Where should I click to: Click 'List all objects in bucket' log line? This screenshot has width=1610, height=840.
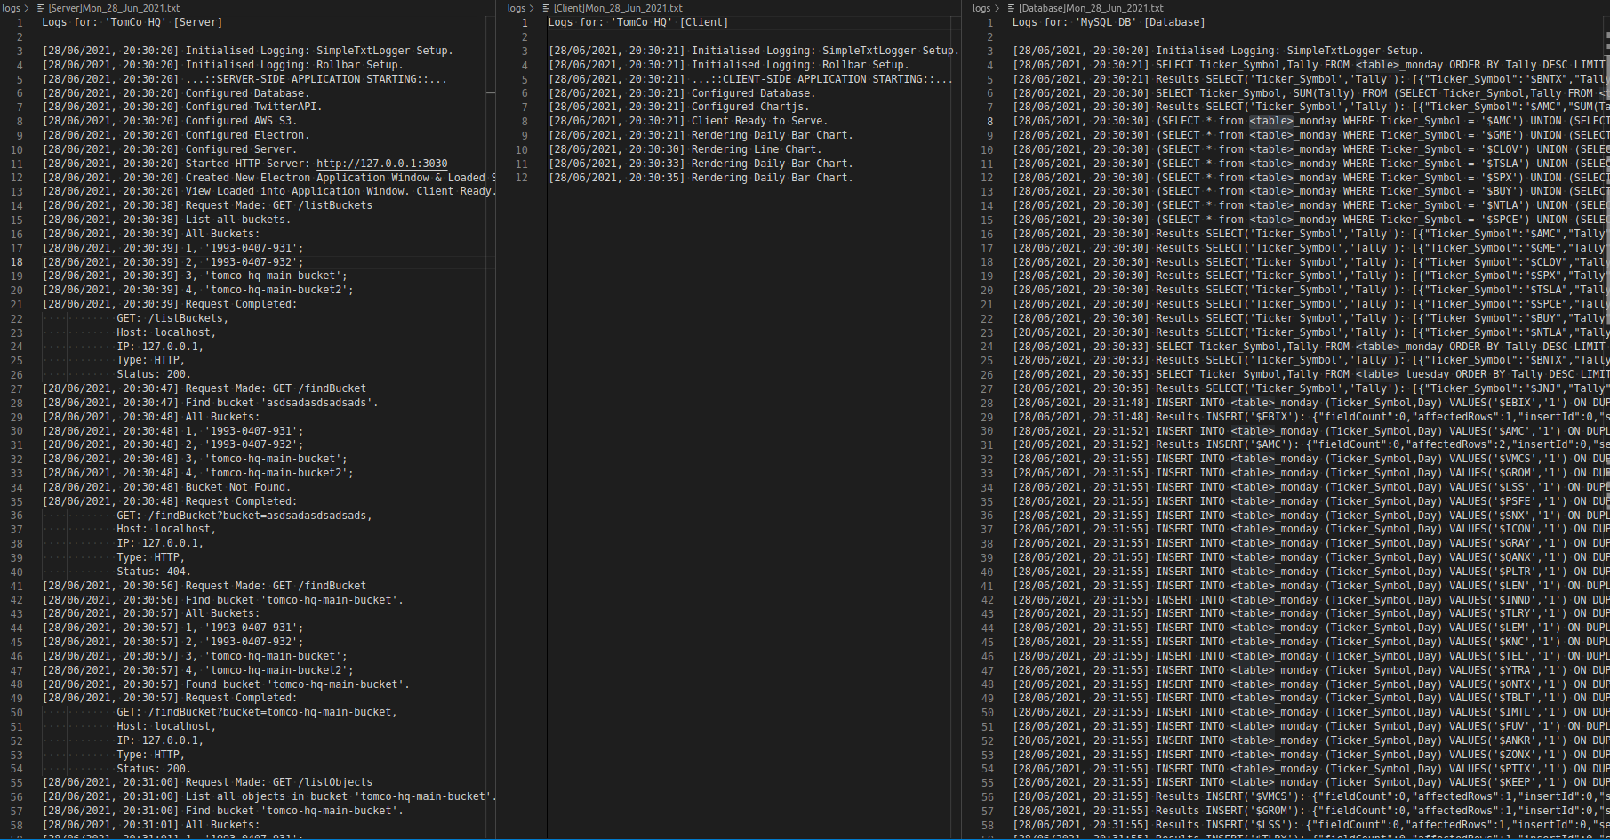coord(269,796)
